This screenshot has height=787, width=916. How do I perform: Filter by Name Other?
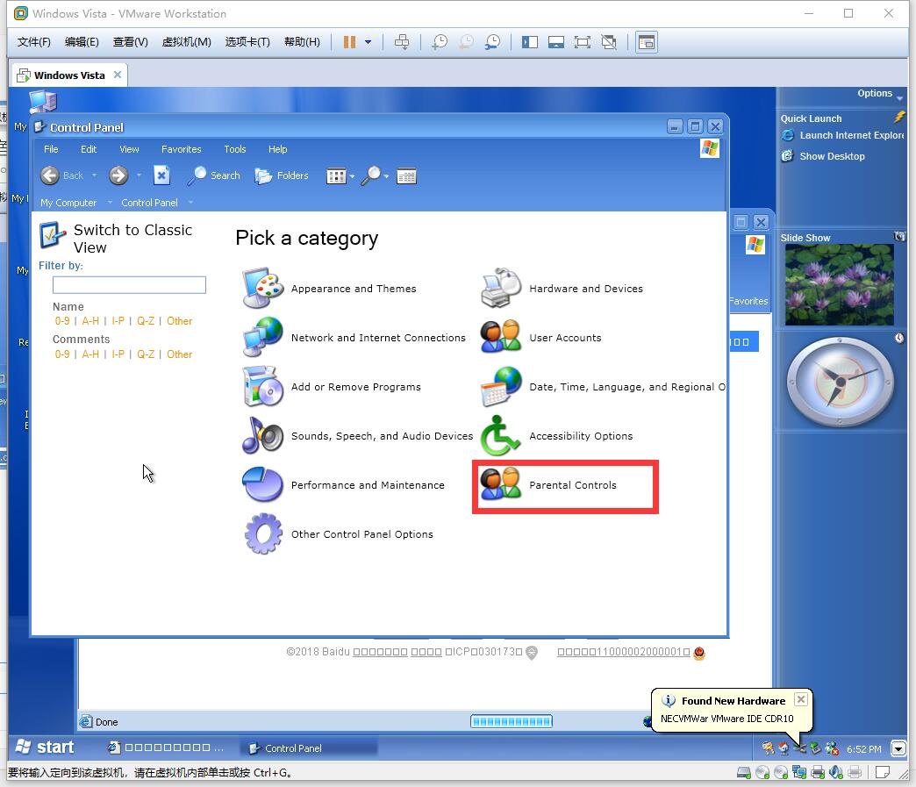click(179, 321)
